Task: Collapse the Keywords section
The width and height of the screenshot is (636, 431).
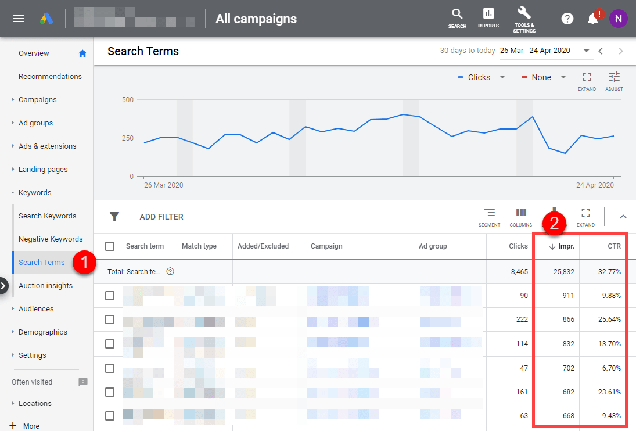Action: pos(13,193)
